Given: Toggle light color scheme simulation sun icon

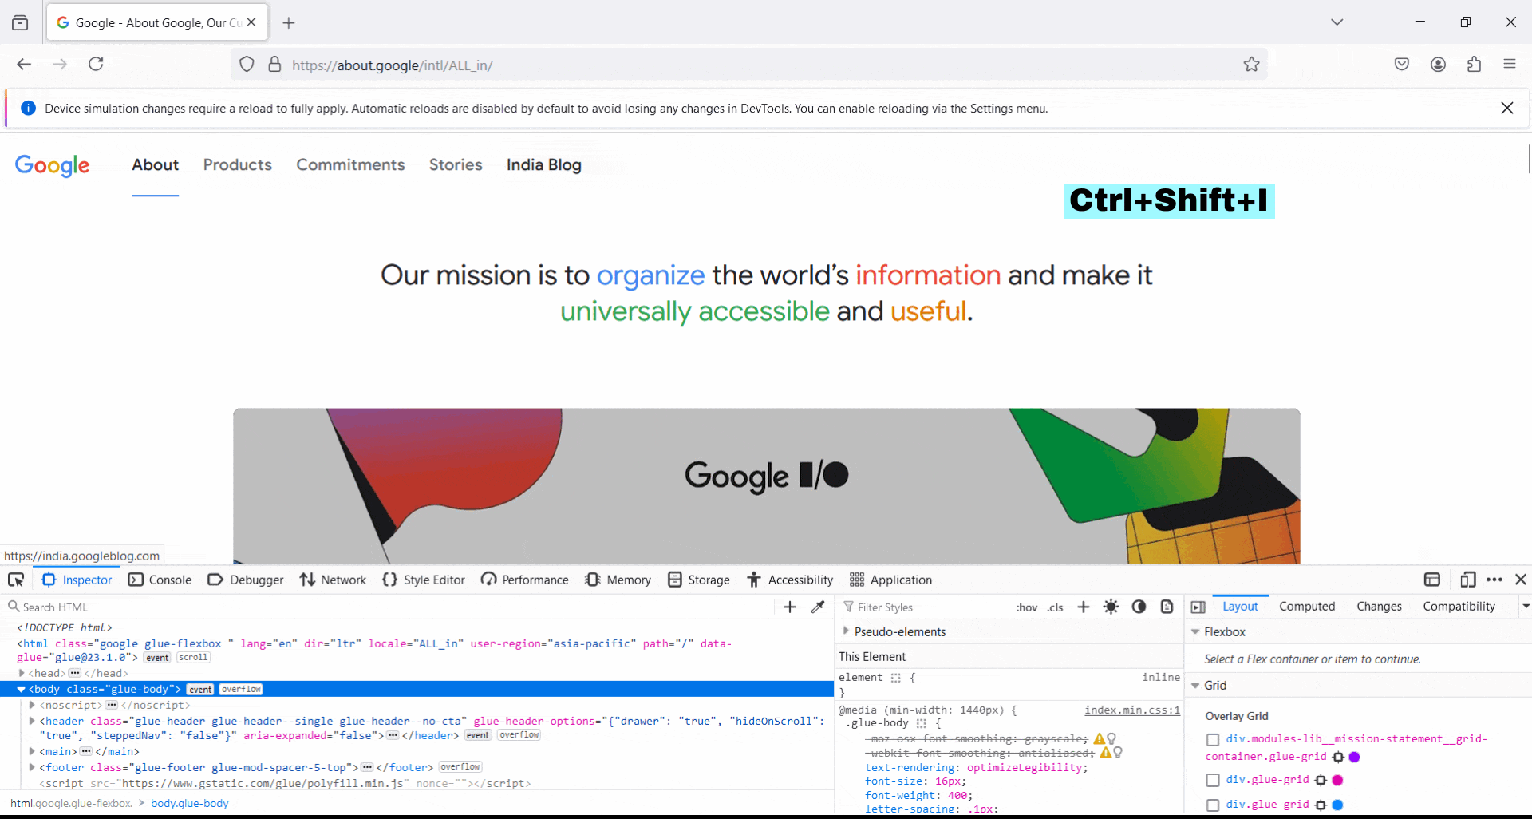Looking at the screenshot, I should (1111, 607).
